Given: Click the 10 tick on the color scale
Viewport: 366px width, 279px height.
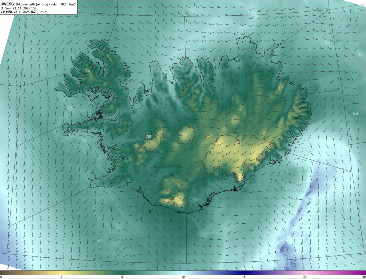Looking at the screenshot, I should (183, 277).
